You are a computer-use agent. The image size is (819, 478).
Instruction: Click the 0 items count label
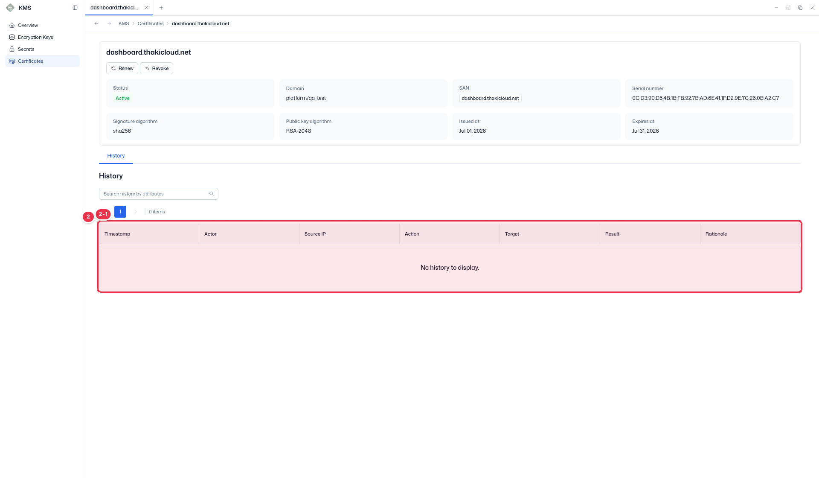pyautogui.click(x=157, y=212)
